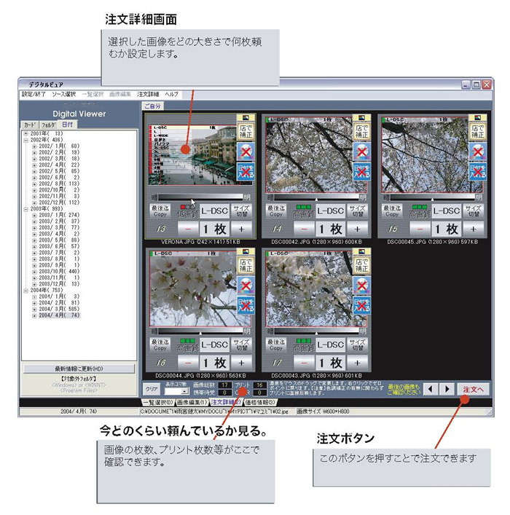
Task: Click サイズ切替 on DSC00045.JPG card
Action: tap(474, 211)
